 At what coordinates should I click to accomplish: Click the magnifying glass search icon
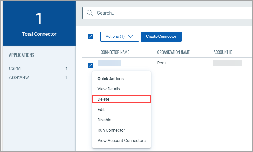(90, 13)
